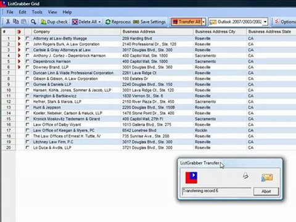Click the Transferring record 6 status field

(216, 191)
